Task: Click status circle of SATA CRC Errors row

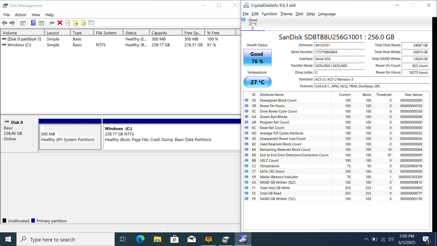Action: tap(246, 171)
